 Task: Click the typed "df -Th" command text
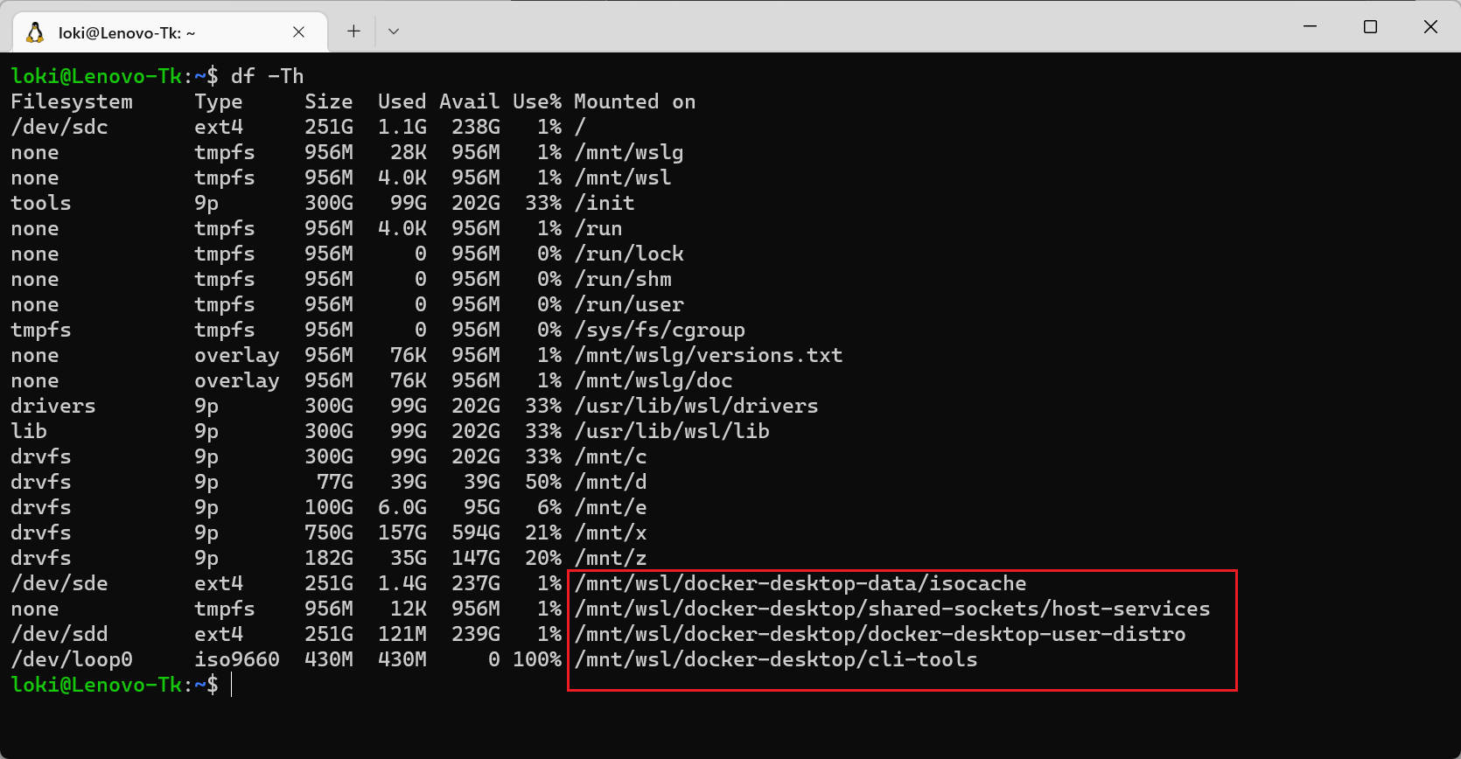tap(267, 76)
